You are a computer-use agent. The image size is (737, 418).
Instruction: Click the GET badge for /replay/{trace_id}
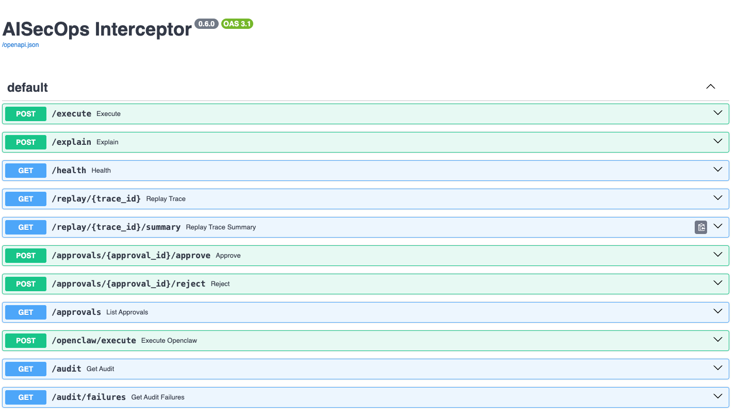coord(26,199)
